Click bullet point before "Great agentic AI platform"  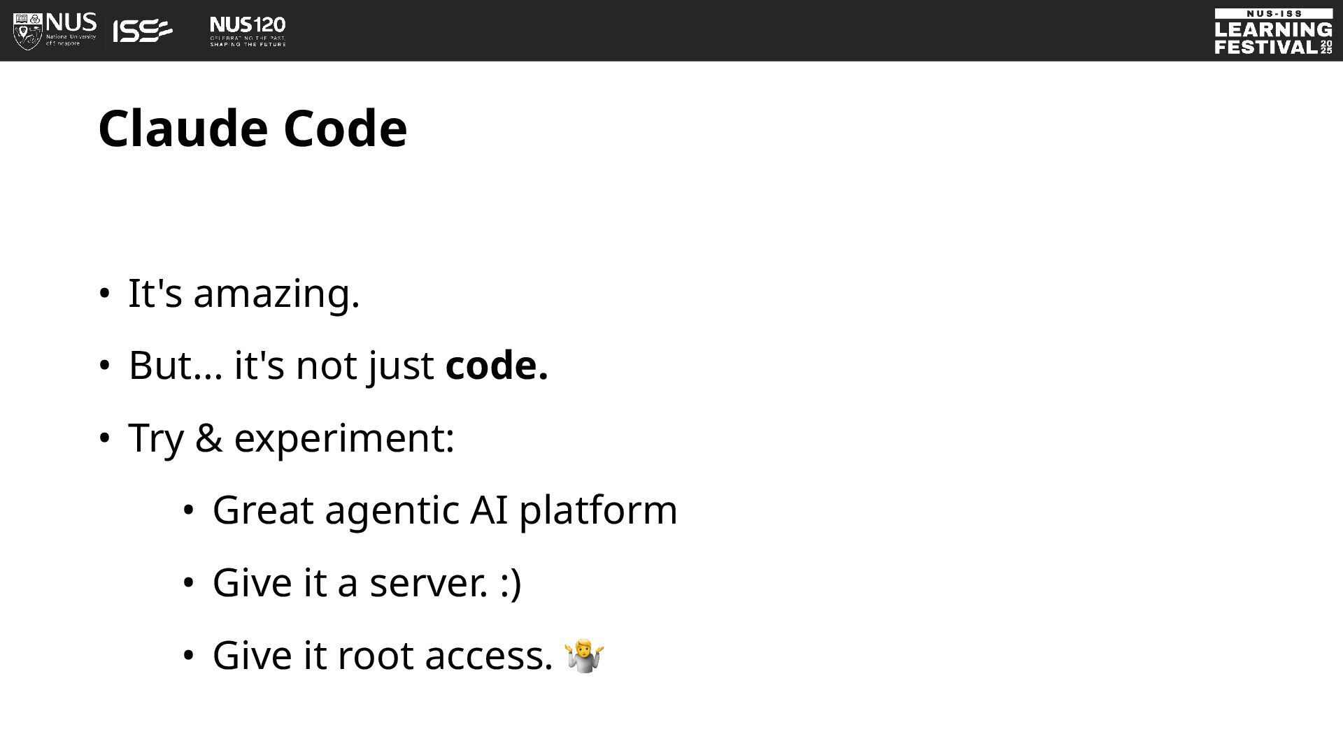(x=187, y=511)
